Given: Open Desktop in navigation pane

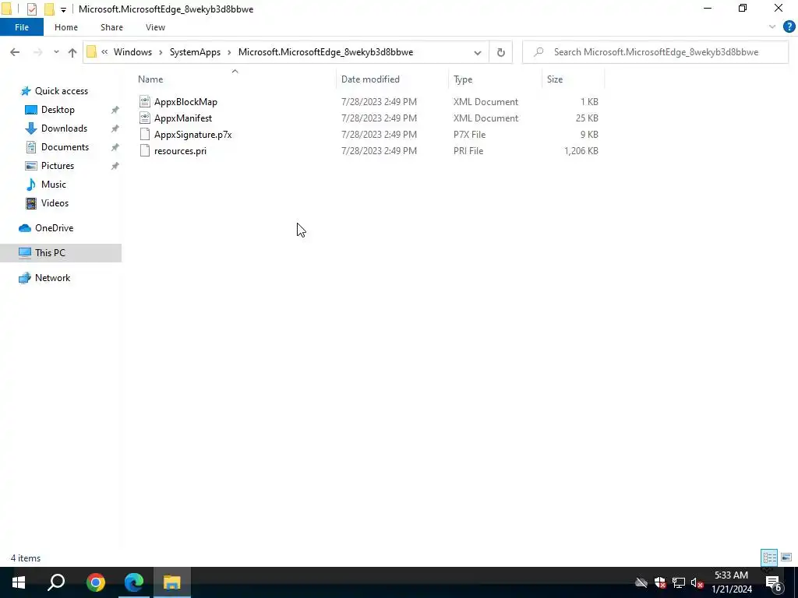Looking at the screenshot, I should [58, 110].
